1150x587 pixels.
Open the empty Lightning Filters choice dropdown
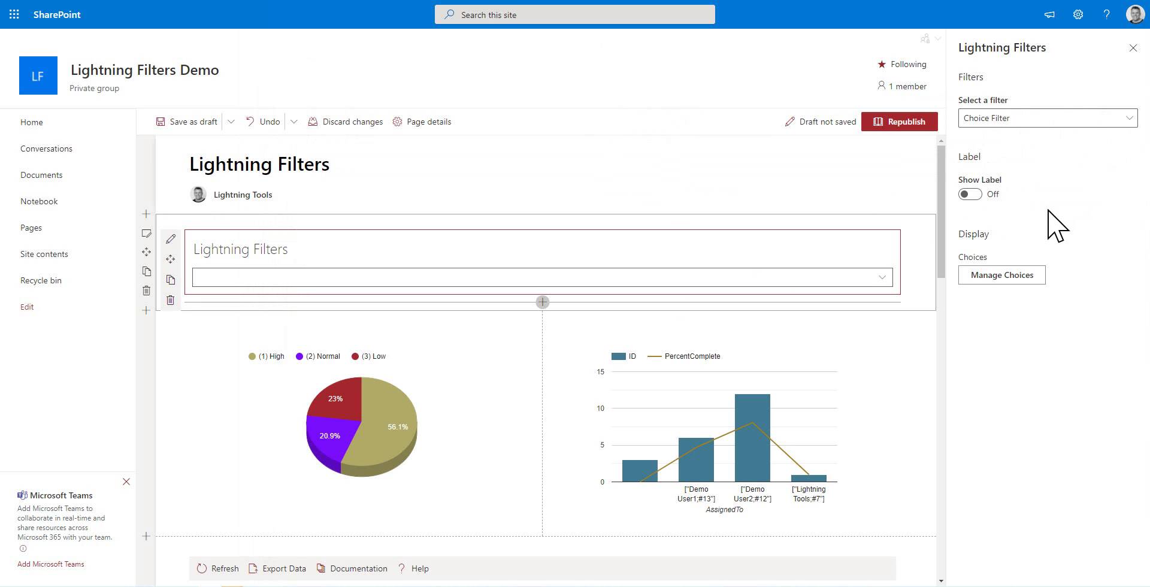pyautogui.click(x=542, y=277)
